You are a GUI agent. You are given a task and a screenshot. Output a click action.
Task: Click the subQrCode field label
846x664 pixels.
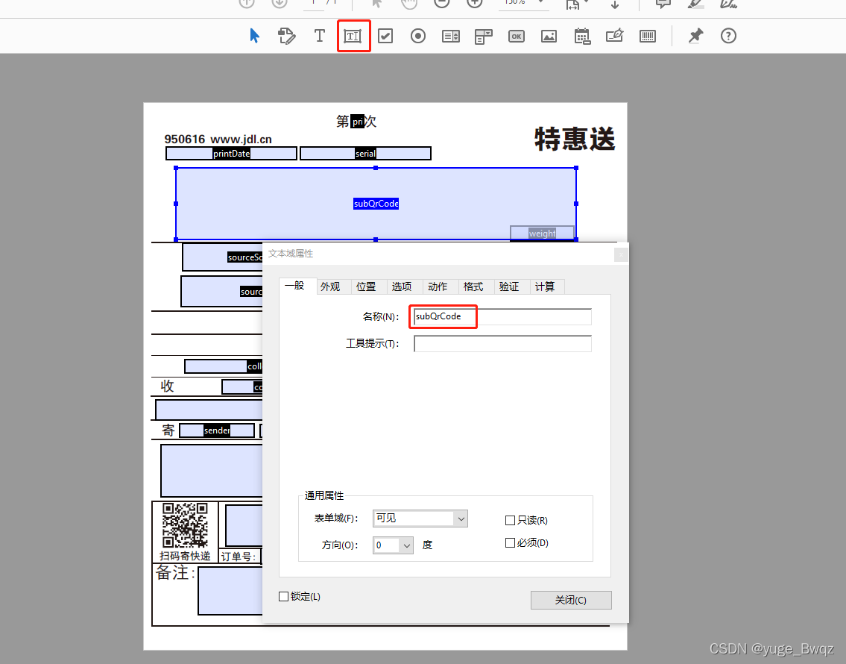point(376,204)
